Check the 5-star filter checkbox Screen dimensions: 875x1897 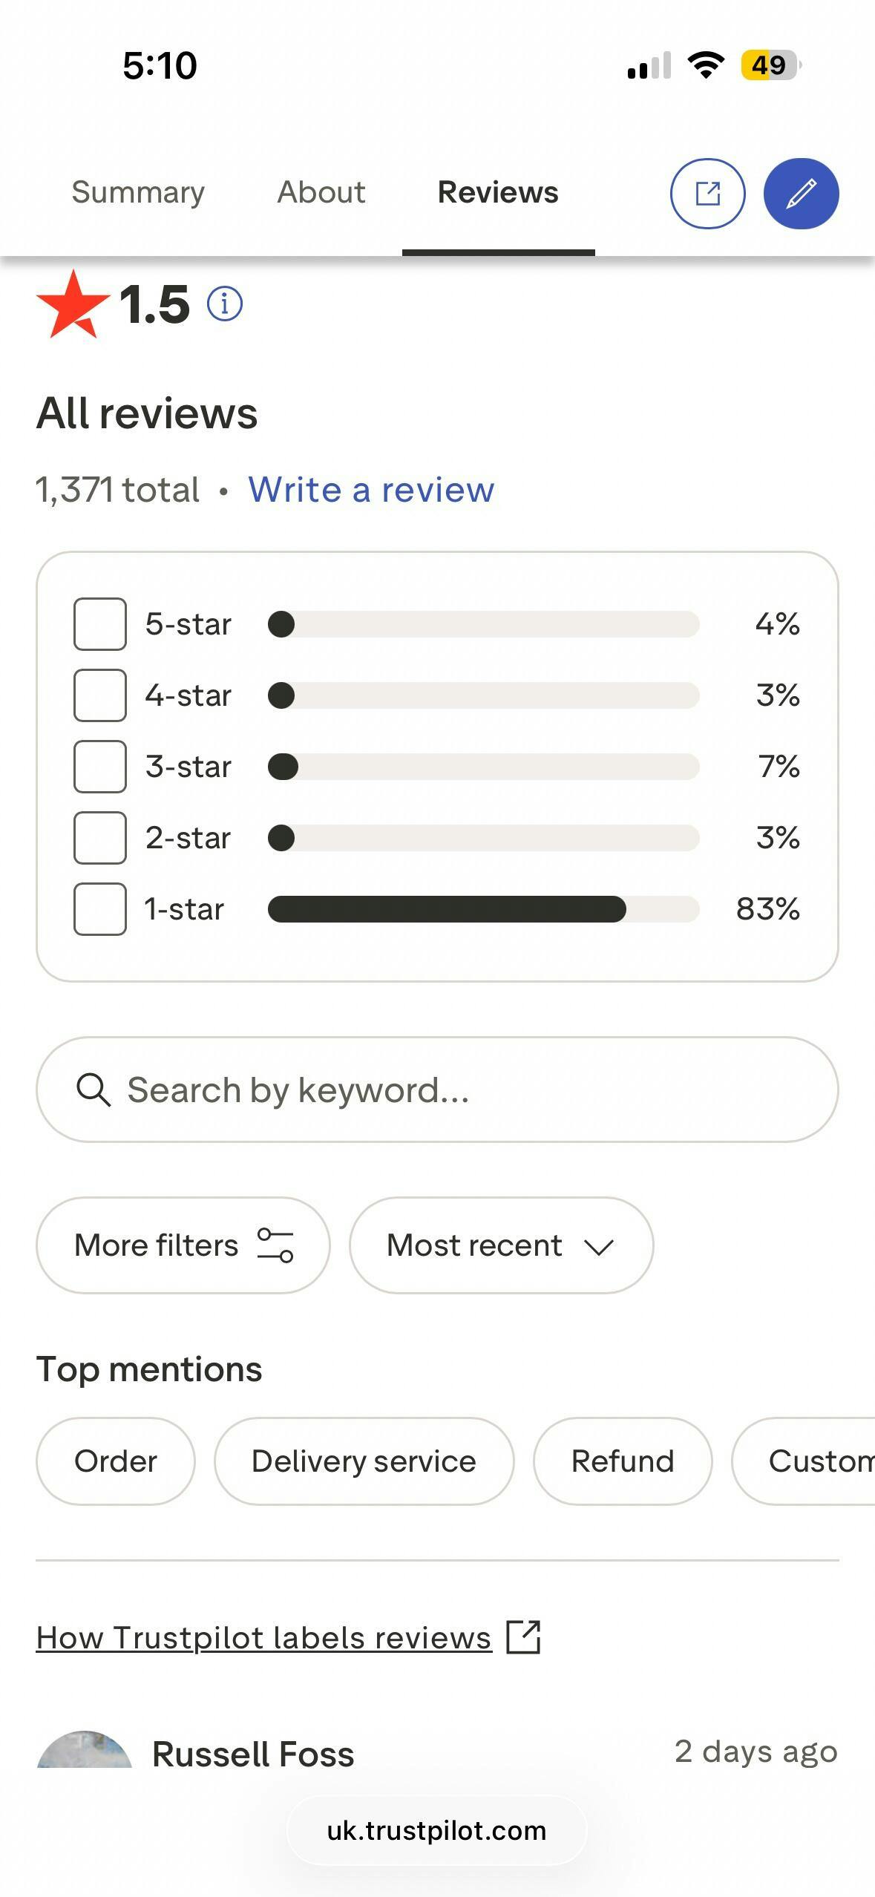pos(100,624)
